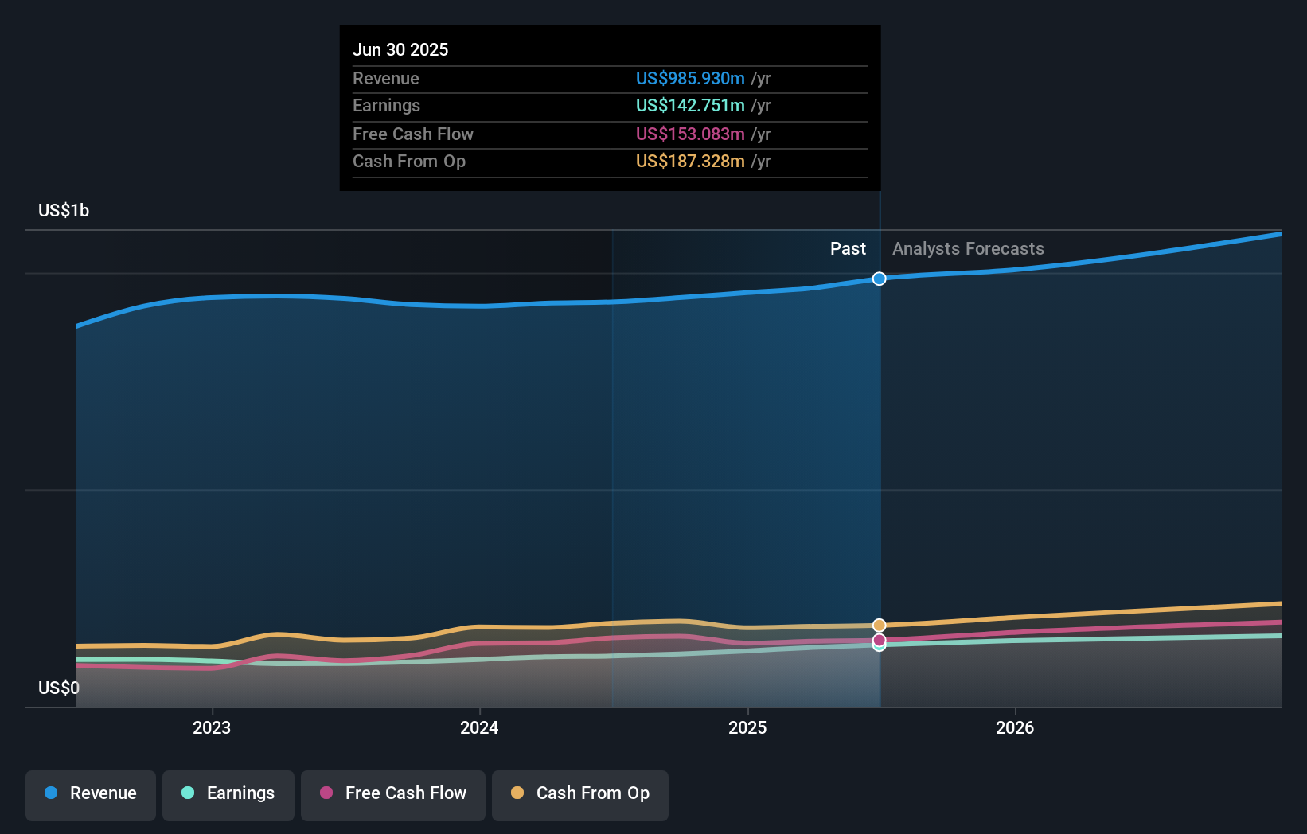Click the Past section label
Screen dimensions: 1307x834
pos(848,248)
